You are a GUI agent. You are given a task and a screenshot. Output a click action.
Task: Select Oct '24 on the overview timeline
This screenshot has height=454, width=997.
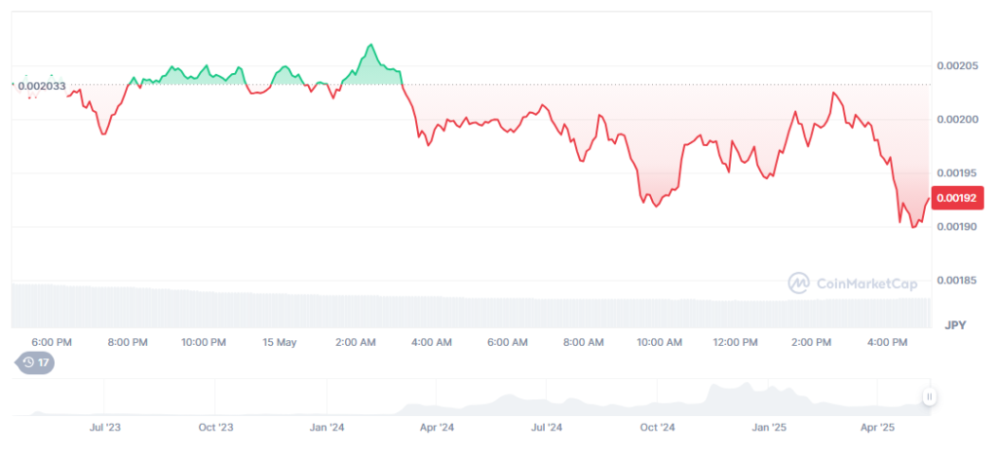coord(657,428)
